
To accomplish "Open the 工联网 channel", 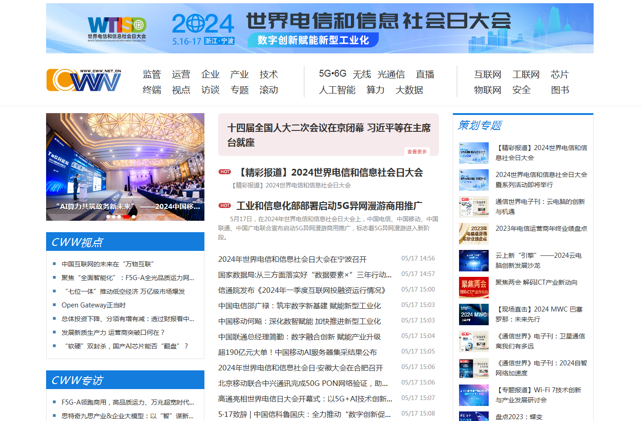I will coord(526,74).
